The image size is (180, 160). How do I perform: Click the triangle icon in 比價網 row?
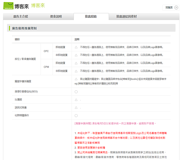coord(76,100)
